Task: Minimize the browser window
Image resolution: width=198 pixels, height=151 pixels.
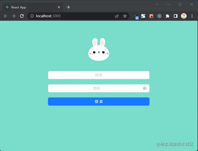Action: tap(168, 4)
